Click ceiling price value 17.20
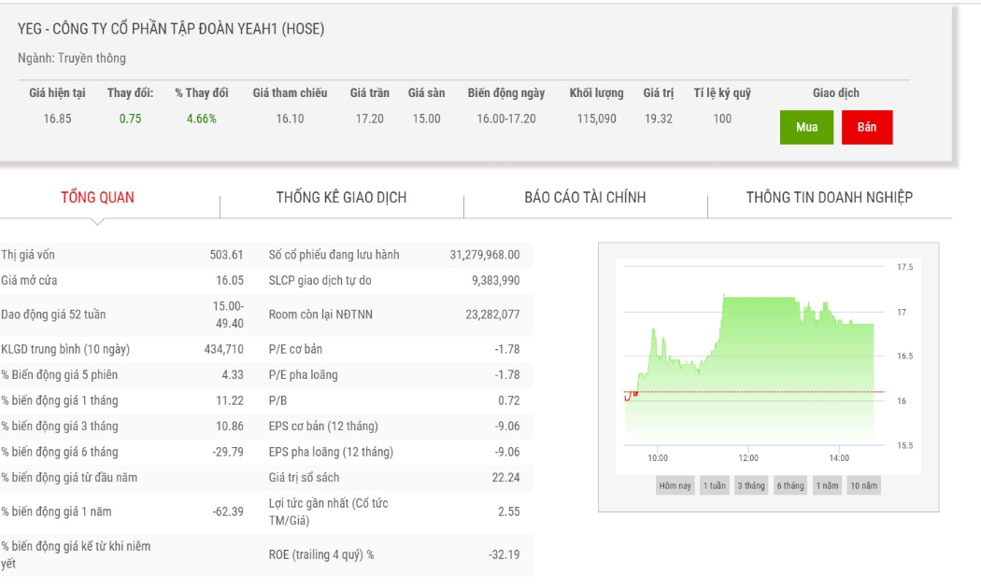The height and width of the screenshot is (588, 981). 370,119
